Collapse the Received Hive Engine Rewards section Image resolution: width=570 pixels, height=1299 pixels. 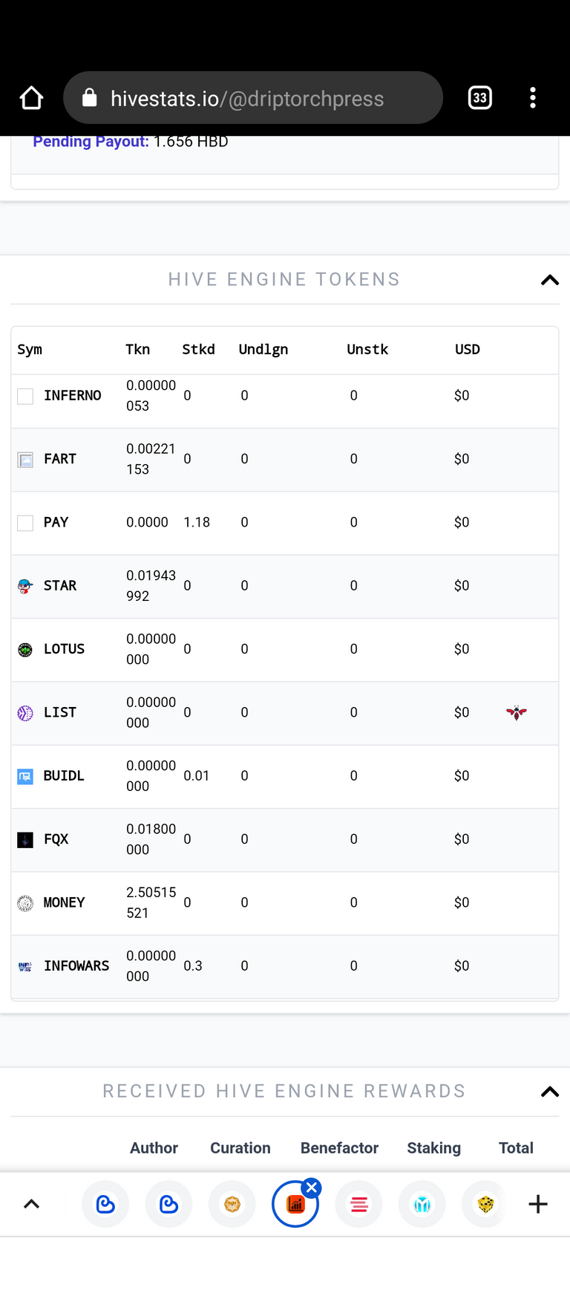tap(550, 1092)
